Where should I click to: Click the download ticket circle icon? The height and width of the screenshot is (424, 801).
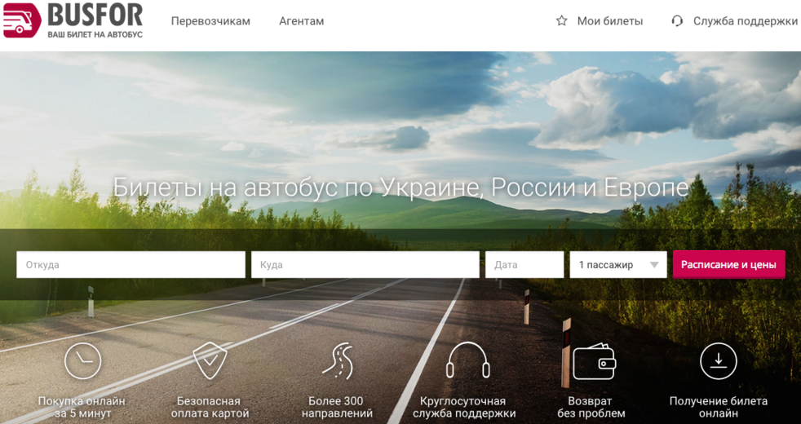718,360
